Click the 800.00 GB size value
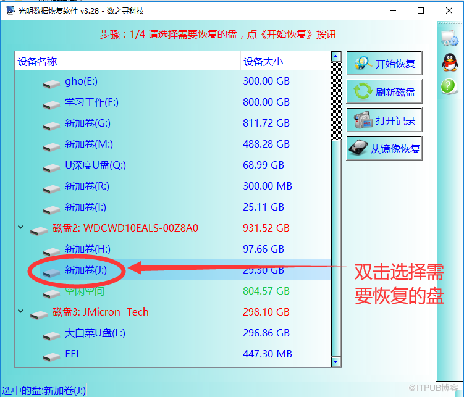The image size is (464, 397). tap(266, 102)
